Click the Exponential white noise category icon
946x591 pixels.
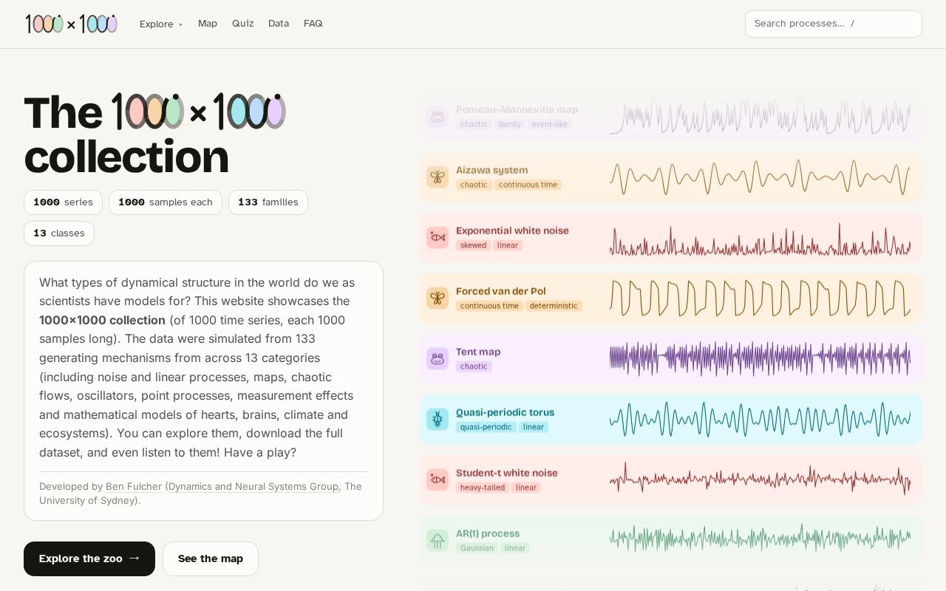(x=438, y=238)
